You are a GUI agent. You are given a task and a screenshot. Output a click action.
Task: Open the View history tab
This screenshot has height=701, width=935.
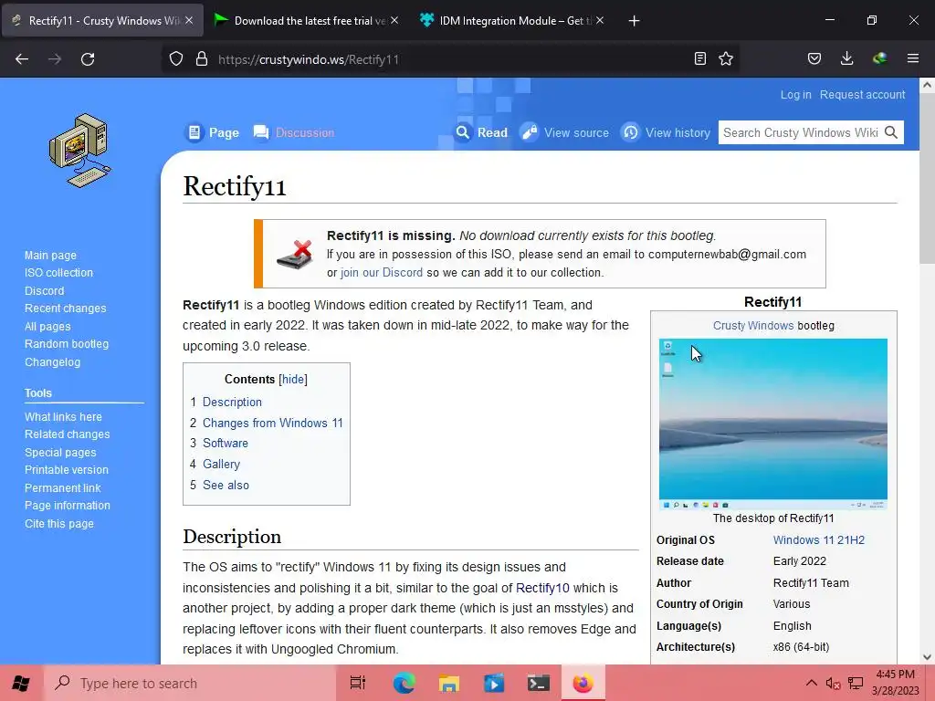tap(666, 132)
